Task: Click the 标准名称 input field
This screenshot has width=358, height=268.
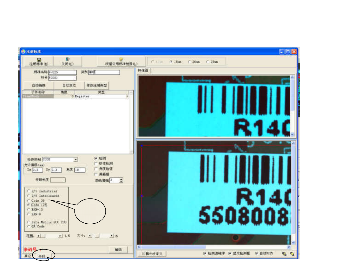Action: (x=62, y=72)
